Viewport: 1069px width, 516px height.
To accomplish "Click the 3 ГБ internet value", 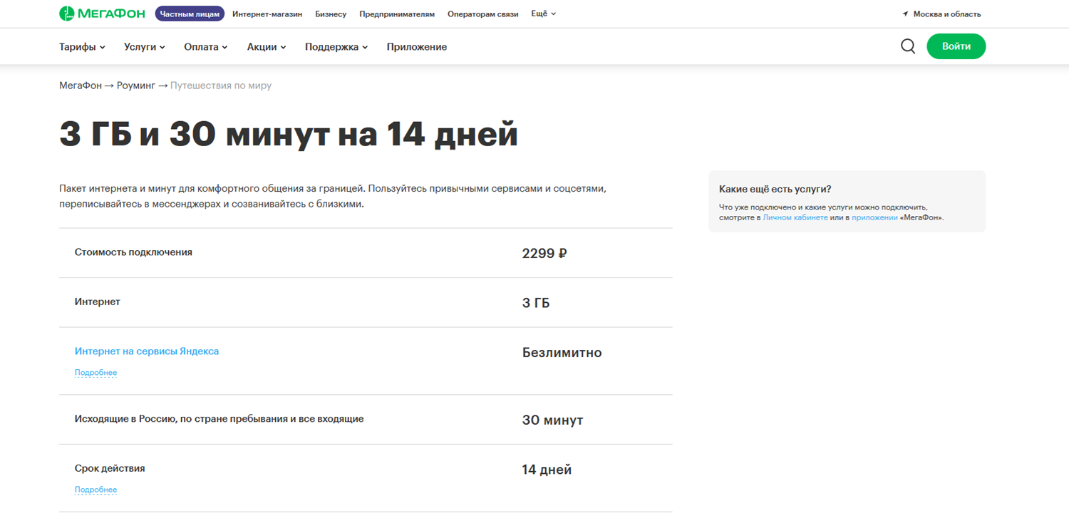I will (x=536, y=303).
